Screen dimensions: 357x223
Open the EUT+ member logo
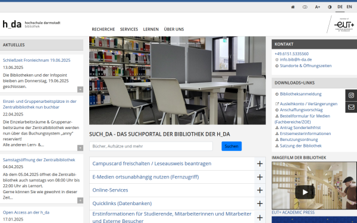coord(344,24)
